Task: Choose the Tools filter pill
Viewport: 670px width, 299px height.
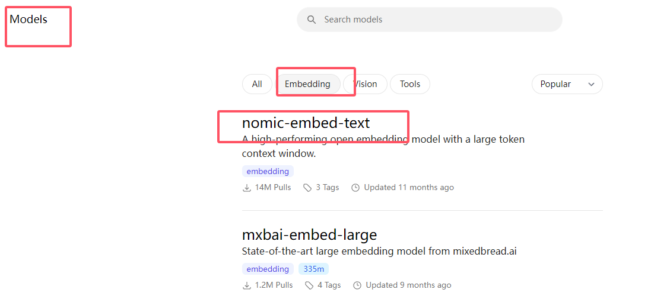Action: [x=410, y=84]
